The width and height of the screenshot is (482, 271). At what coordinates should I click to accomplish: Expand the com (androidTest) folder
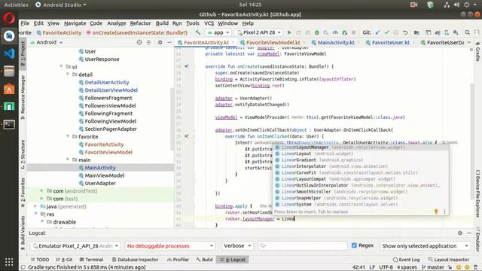[42, 190]
